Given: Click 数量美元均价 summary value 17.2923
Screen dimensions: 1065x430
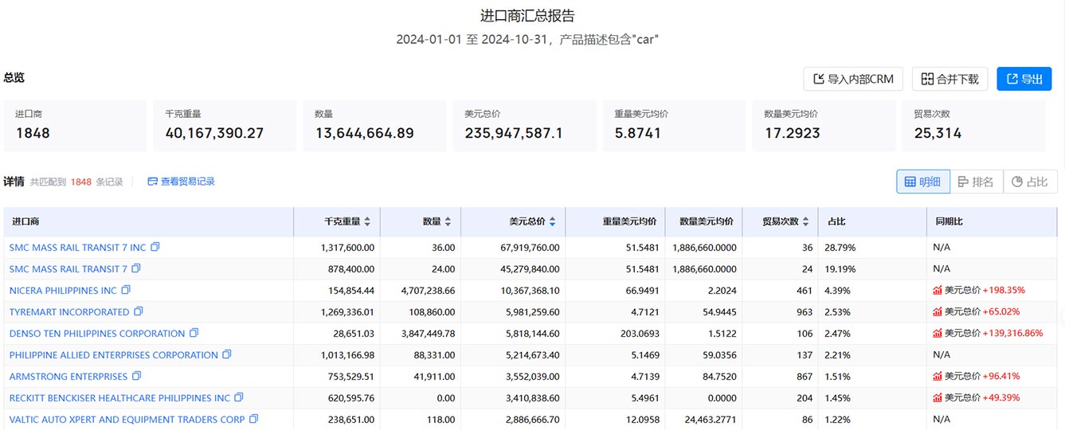Looking at the screenshot, I should (x=793, y=133).
